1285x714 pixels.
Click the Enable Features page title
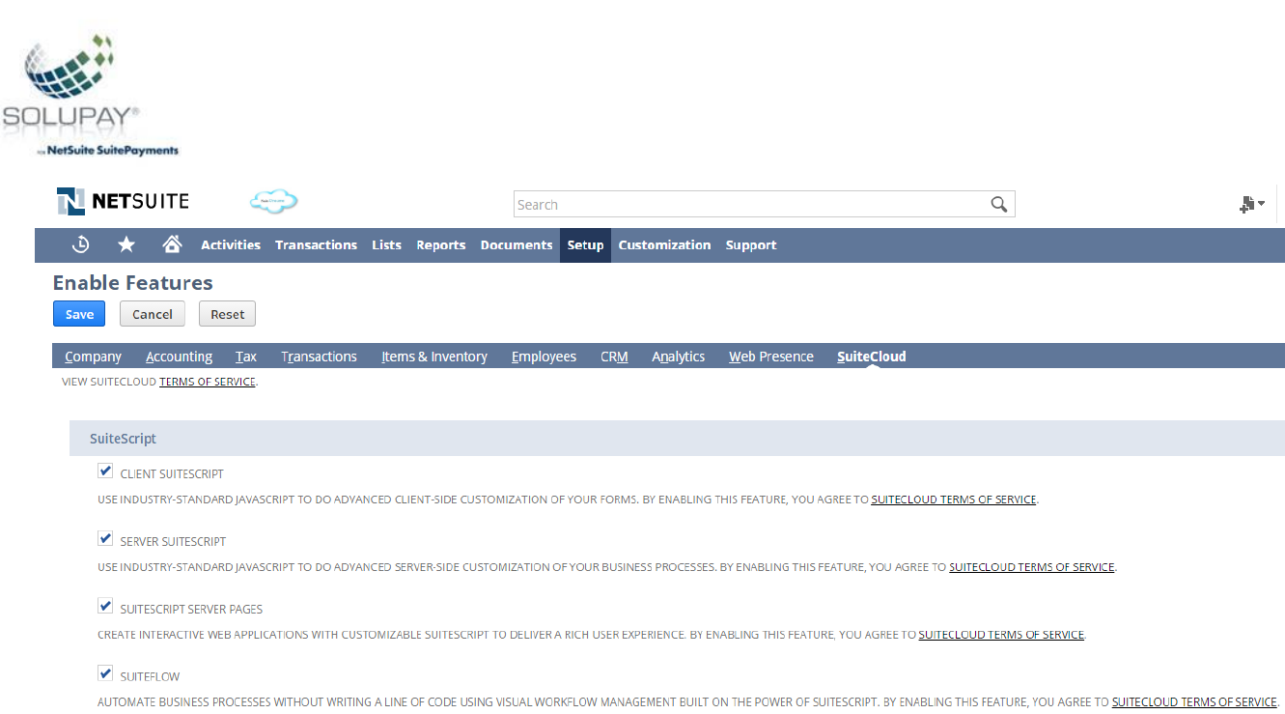coord(133,283)
